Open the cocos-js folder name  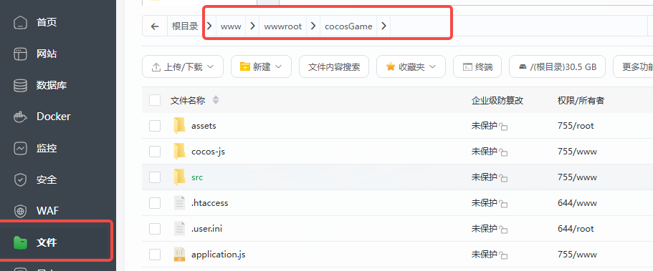pyautogui.click(x=208, y=152)
